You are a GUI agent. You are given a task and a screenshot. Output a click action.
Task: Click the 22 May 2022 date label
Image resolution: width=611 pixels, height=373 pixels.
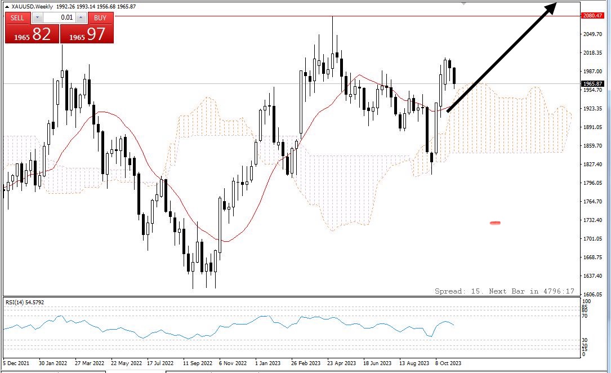pos(126,363)
